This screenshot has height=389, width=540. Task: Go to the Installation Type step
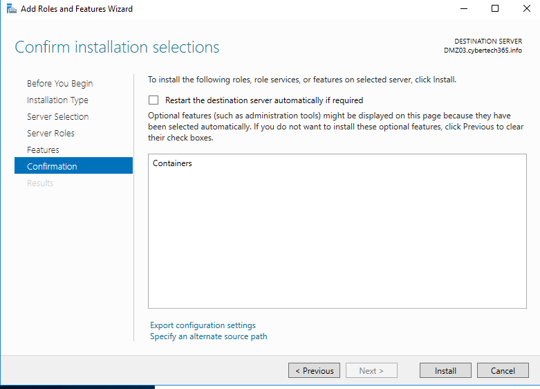(x=57, y=100)
